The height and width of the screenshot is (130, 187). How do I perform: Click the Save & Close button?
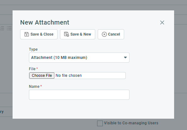tap(39, 34)
